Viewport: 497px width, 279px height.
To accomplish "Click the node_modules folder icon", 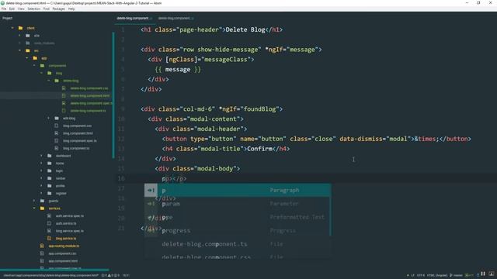I will pos(28,43).
